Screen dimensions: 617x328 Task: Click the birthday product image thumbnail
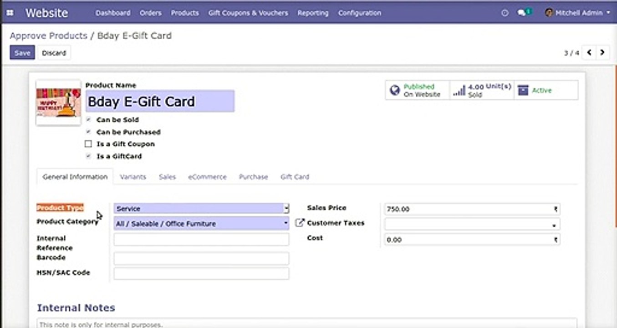[58, 103]
